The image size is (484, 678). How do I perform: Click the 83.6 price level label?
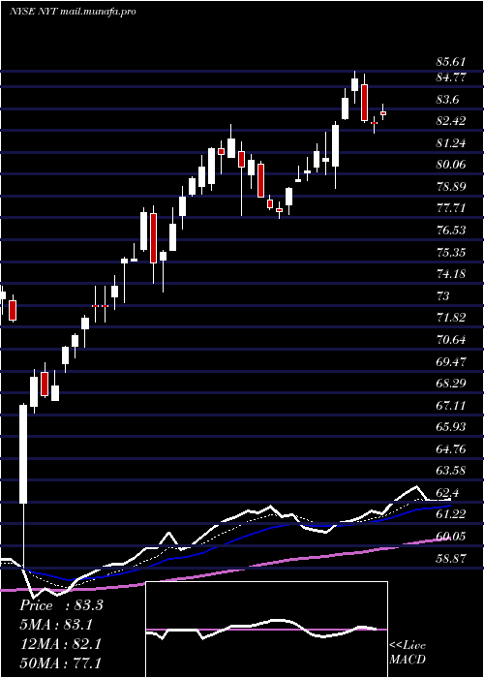447,100
